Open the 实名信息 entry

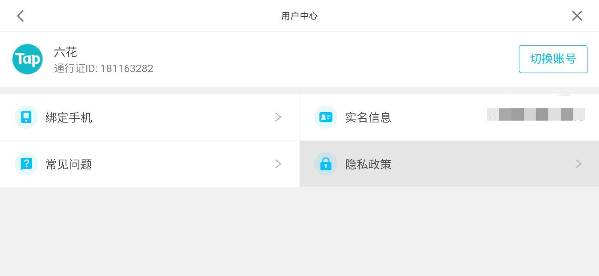click(x=449, y=117)
